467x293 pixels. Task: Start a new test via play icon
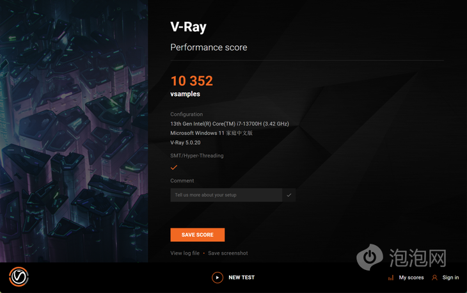218,278
